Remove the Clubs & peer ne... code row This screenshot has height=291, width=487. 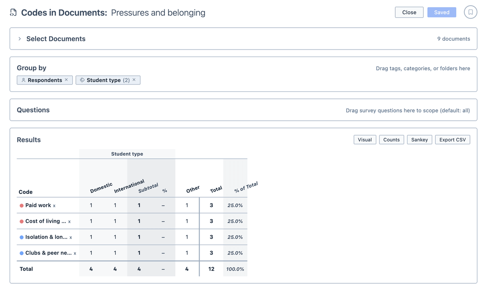point(75,253)
